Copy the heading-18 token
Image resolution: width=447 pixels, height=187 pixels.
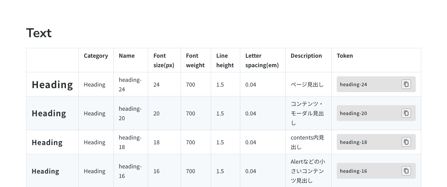(x=406, y=142)
